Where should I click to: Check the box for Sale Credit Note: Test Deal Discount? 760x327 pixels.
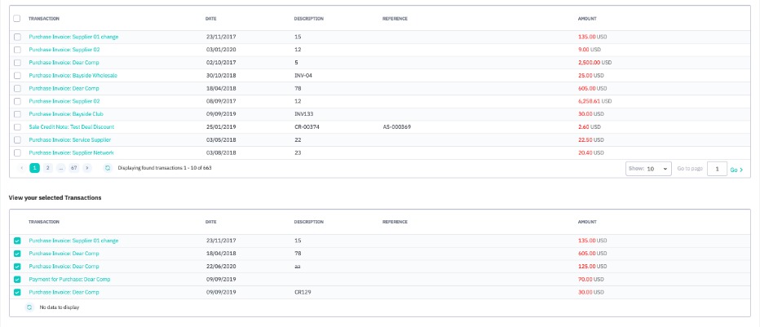(x=18, y=127)
